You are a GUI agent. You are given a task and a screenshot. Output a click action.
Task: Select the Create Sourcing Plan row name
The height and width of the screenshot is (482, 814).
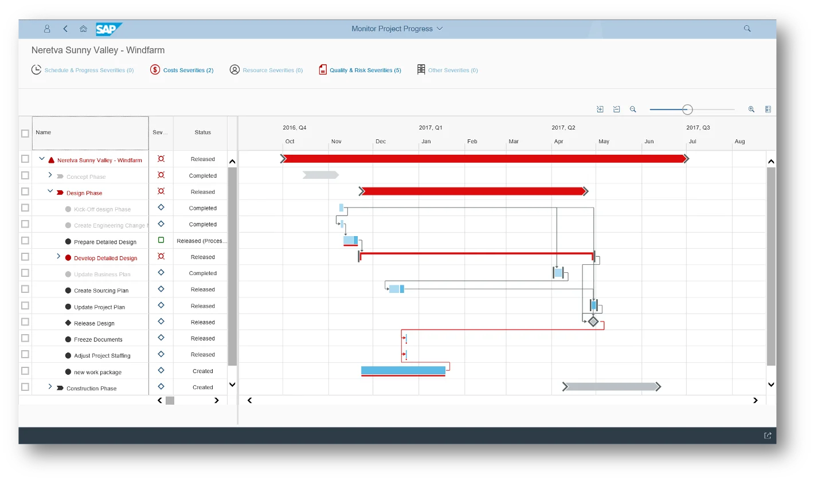pos(101,291)
